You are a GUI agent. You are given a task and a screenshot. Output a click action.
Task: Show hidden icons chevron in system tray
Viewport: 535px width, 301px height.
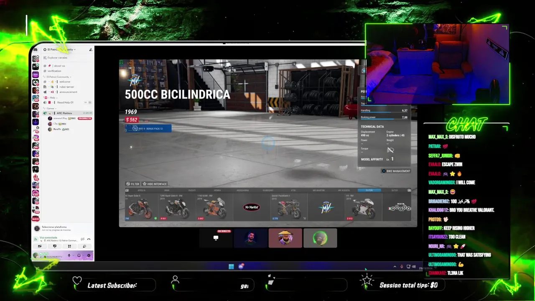(395, 266)
